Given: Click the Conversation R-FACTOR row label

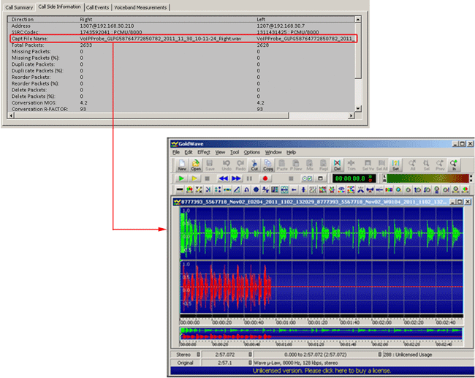Looking at the screenshot, I should 39,109.
